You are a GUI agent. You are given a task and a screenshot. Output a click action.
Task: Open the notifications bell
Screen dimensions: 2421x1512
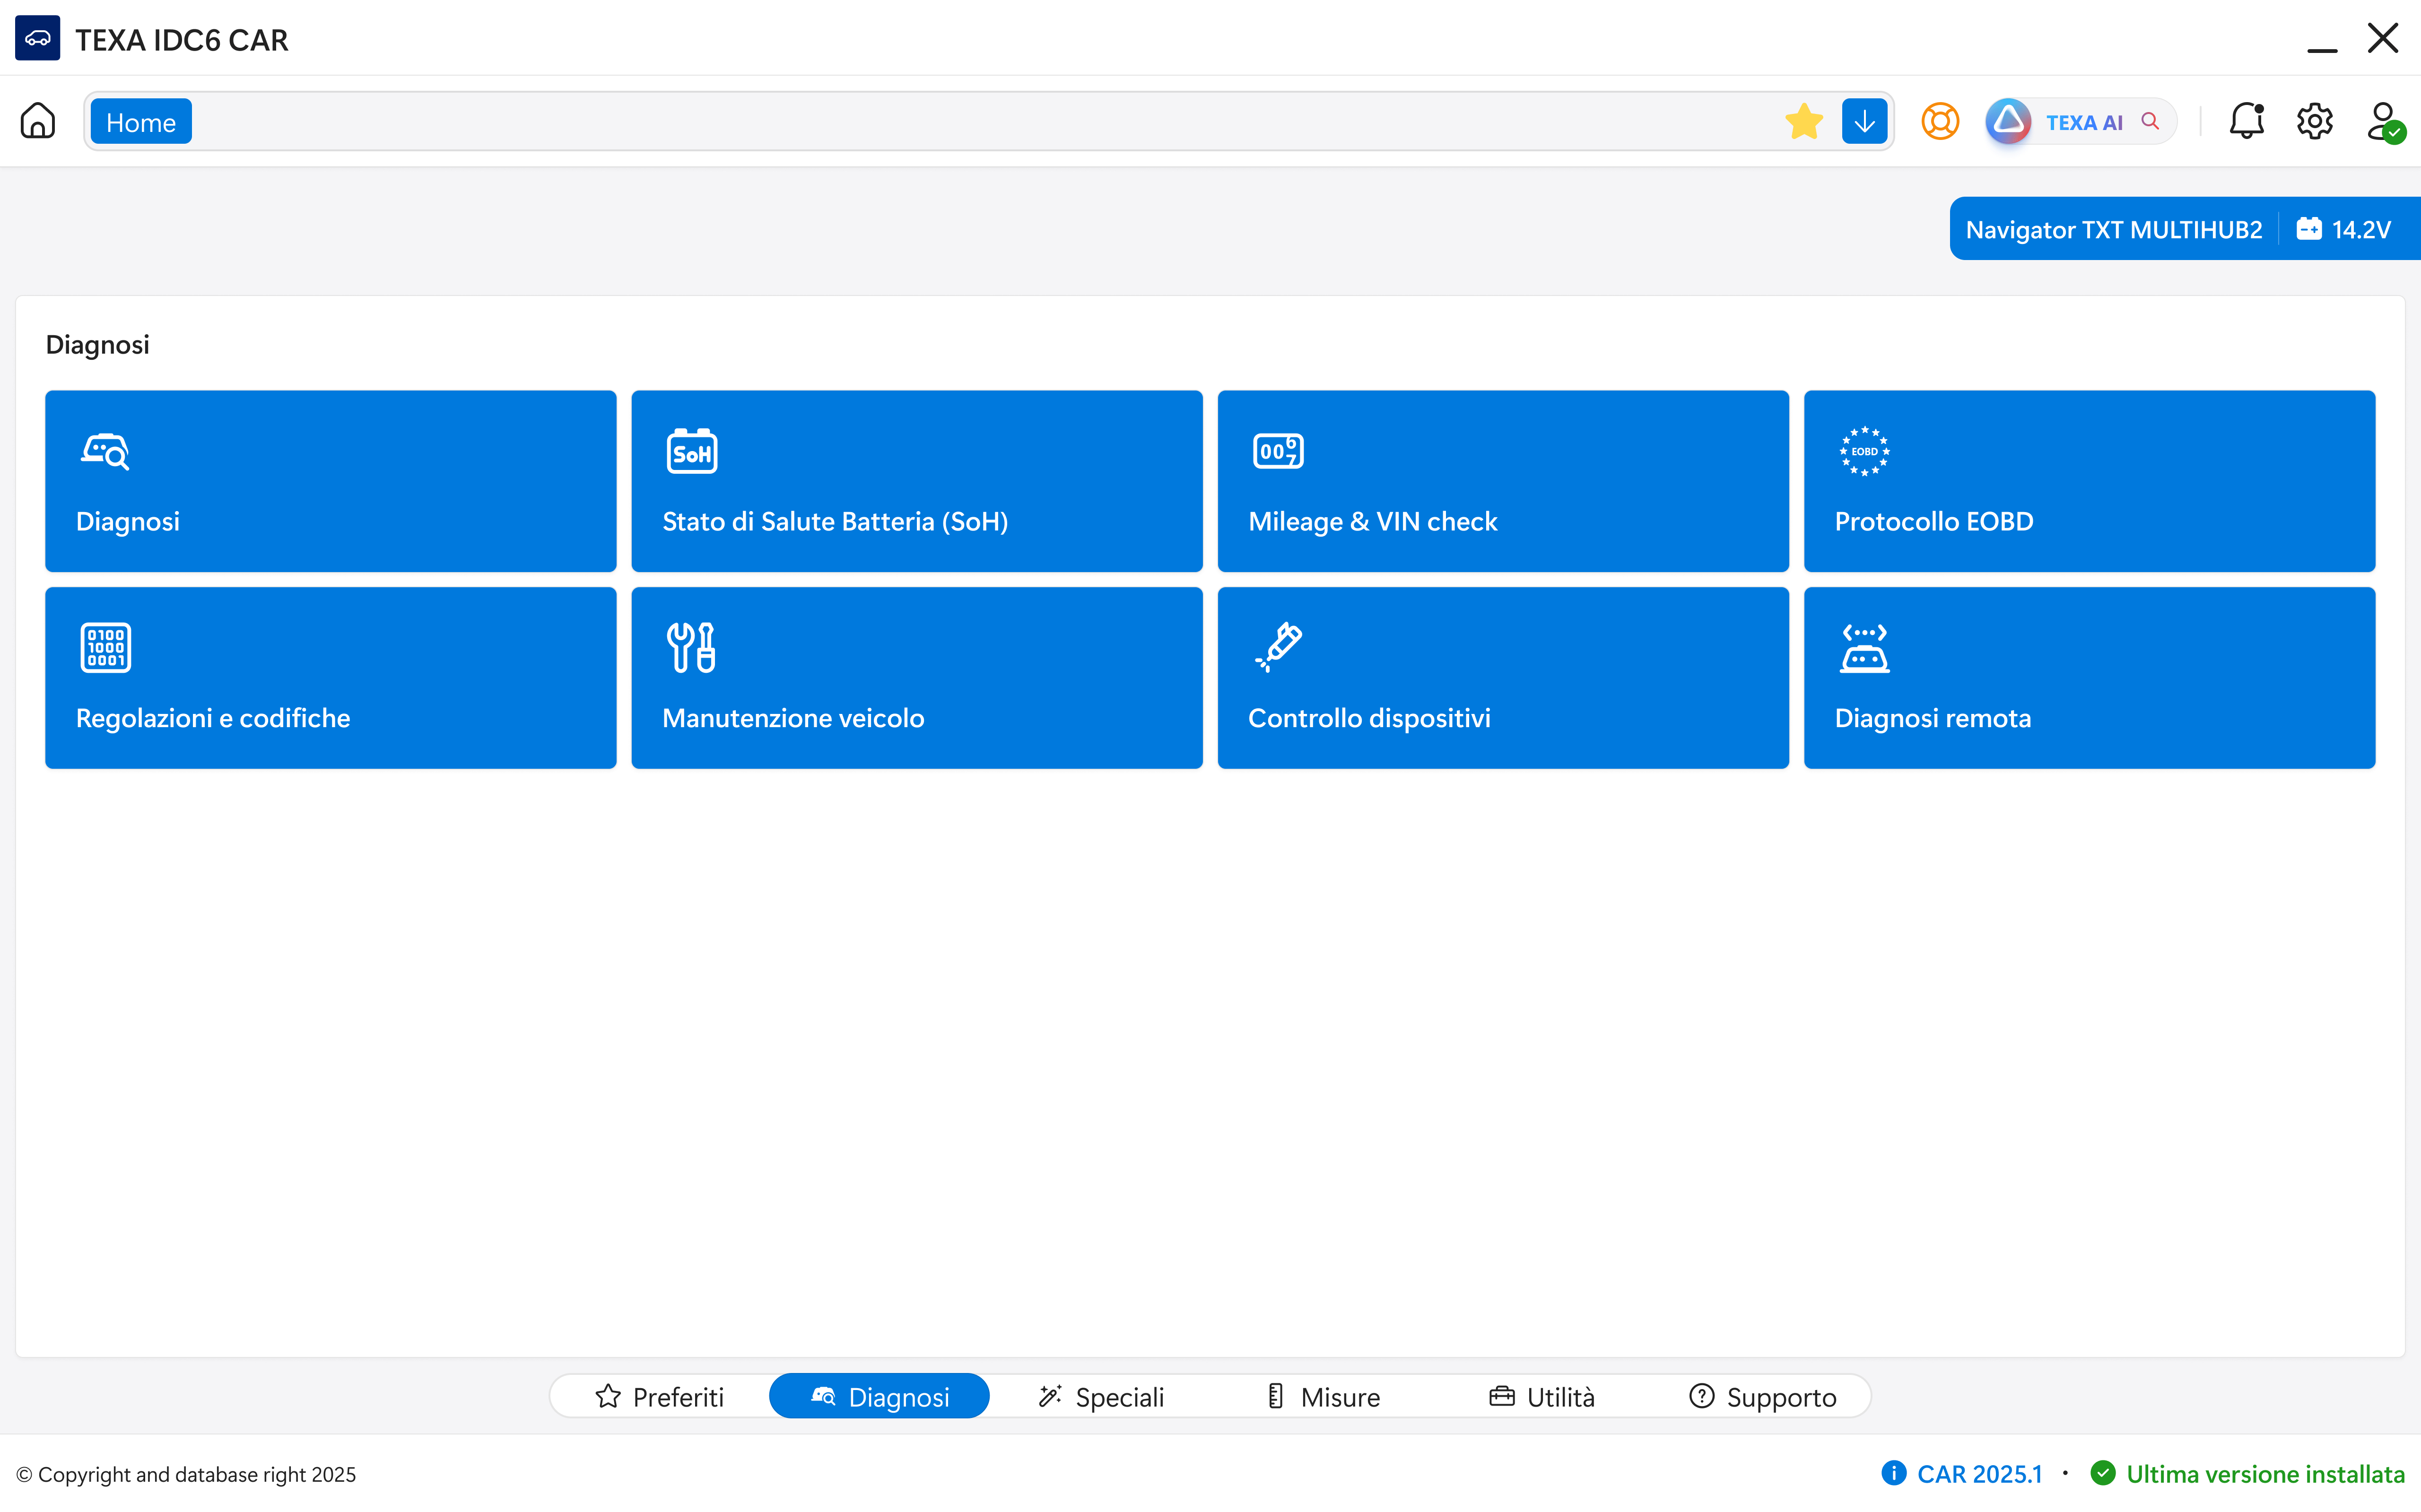pos(2246,122)
